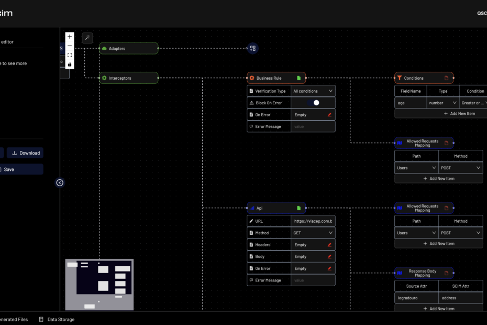Viewport: 487px width, 325px height.
Task: Click Add New Item under Conditions
Action: pyautogui.click(x=438, y=113)
